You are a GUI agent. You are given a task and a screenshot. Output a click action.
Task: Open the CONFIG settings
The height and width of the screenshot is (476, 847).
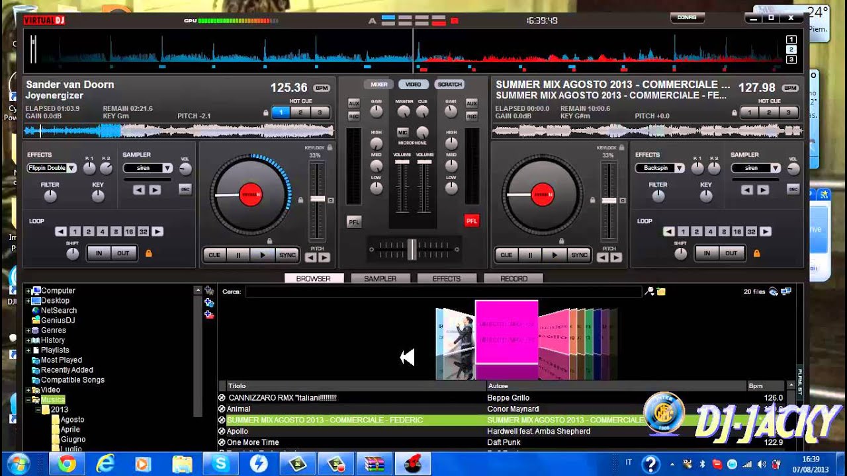pos(687,18)
